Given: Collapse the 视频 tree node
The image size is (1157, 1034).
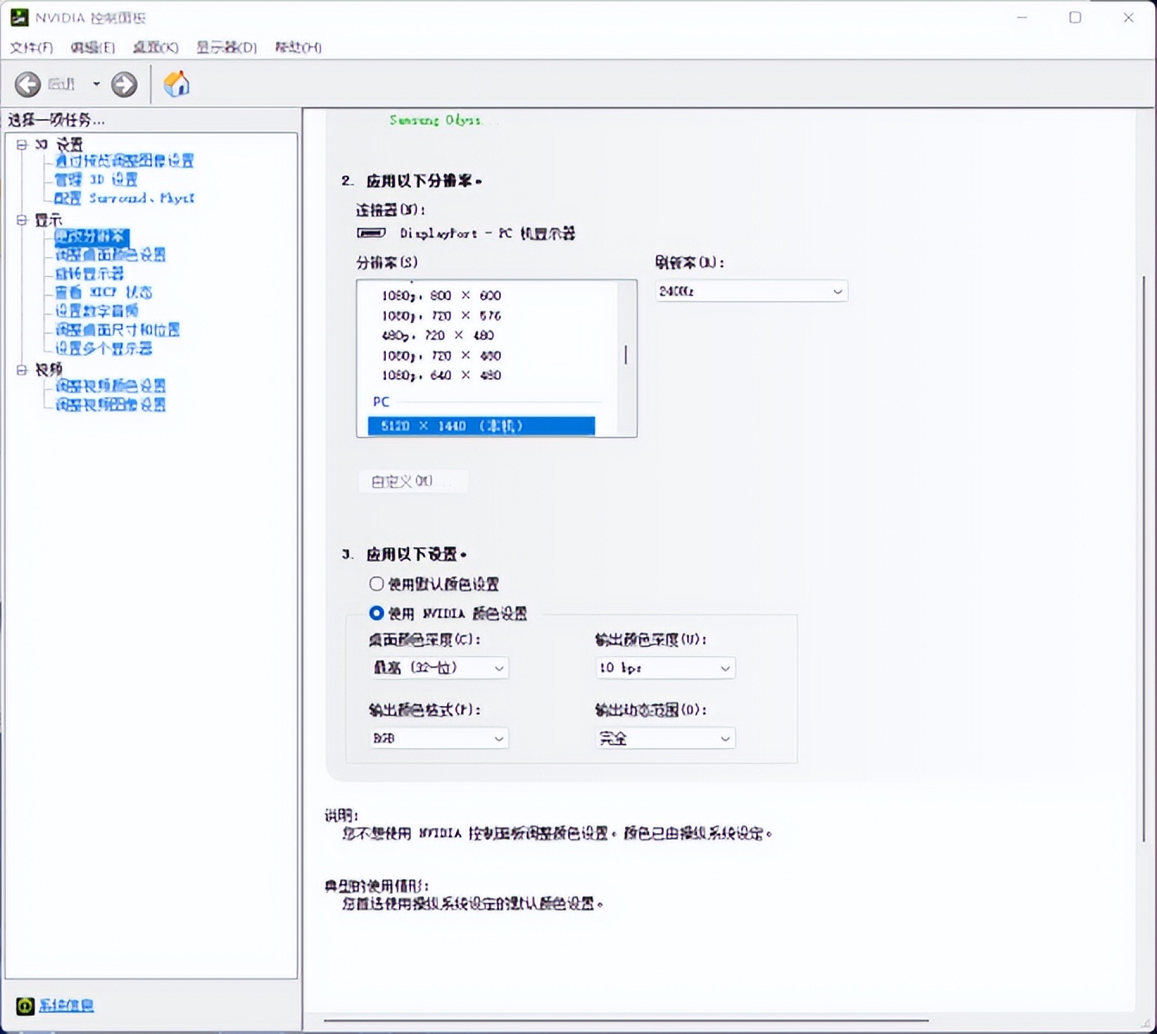Looking at the screenshot, I should pos(22,369).
